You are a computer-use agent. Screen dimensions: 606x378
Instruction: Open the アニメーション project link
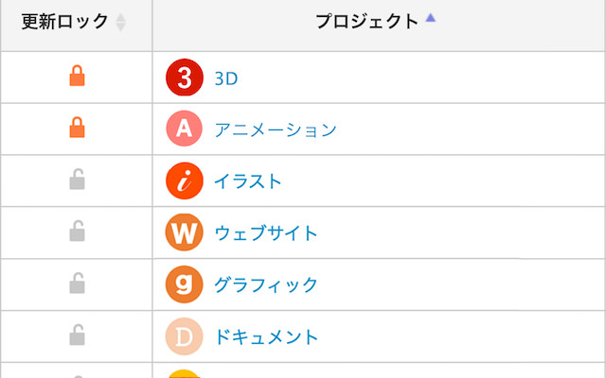tap(276, 130)
